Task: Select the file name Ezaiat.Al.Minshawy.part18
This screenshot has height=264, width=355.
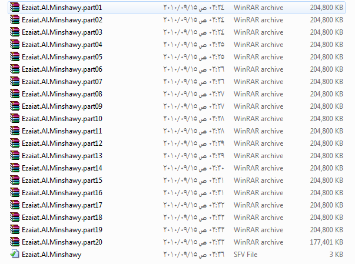Action: (x=62, y=218)
